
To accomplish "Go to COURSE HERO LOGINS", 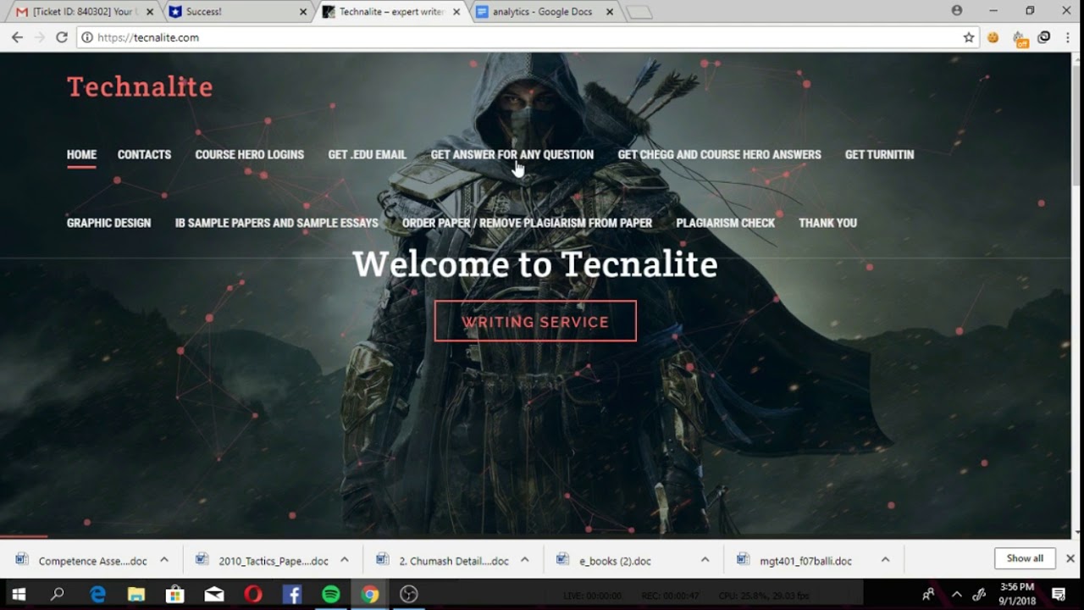I will pyautogui.click(x=249, y=155).
